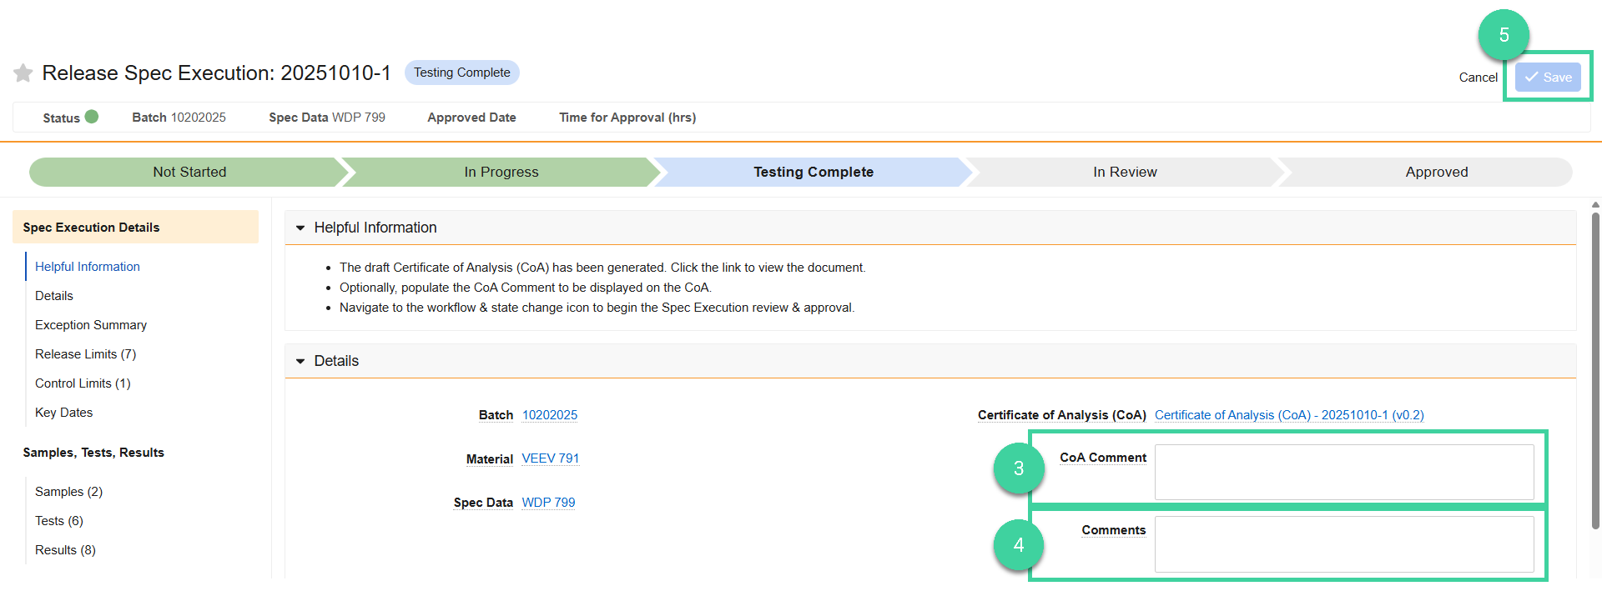Viewport: 1602px width, 596px height.
Task: Click the Not Started segment of the progress bar
Action: [189, 172]
